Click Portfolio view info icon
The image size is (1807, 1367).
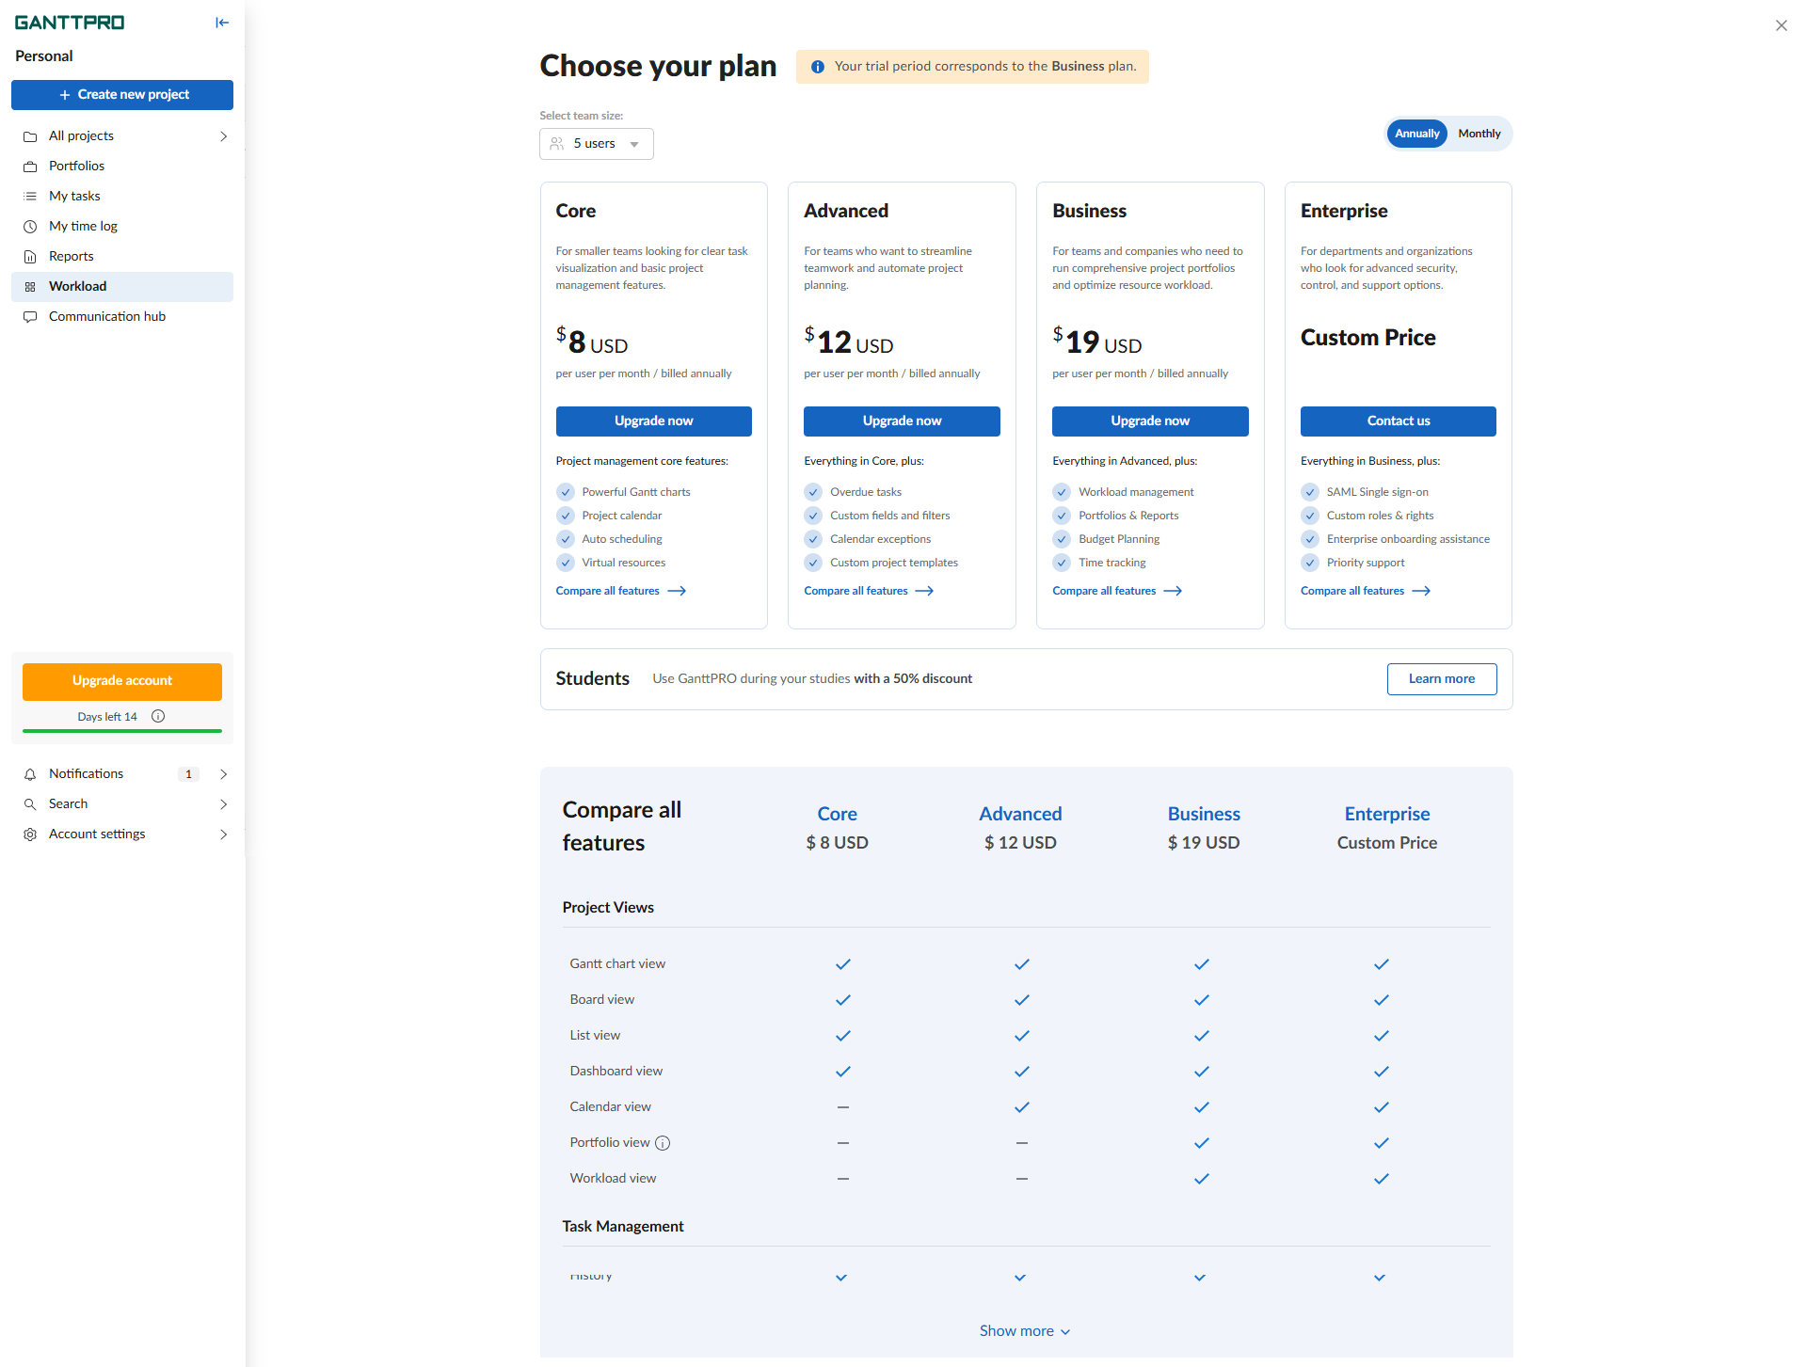tap(663, 1143)
